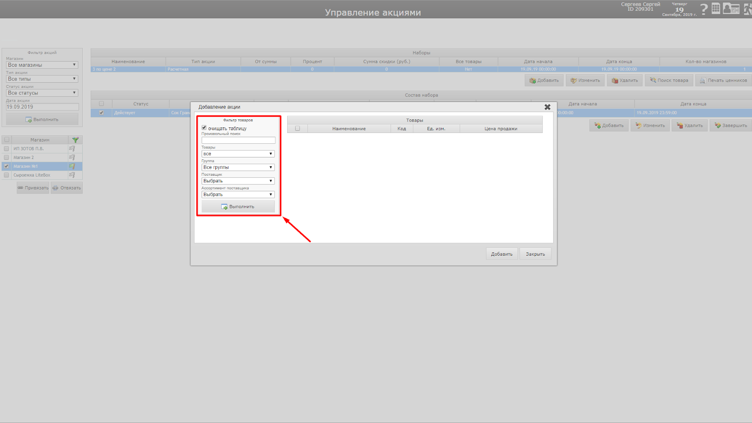Open the grid menu icon in header
Image resolution: width=752 pixels, height=423 pixels.
[716, 8]
